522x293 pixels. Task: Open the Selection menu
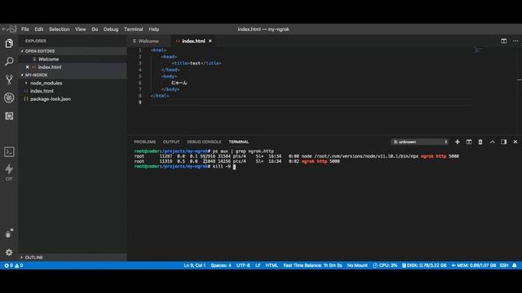pyautogui.click(x=60, y=29)
